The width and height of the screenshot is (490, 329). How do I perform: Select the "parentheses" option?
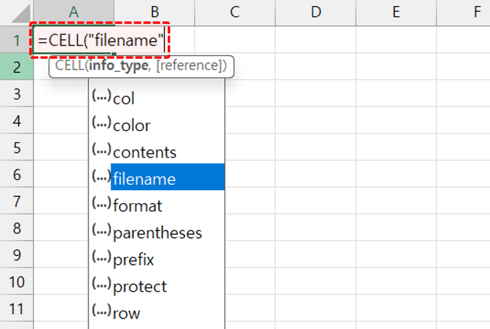[x=157, y=233]
